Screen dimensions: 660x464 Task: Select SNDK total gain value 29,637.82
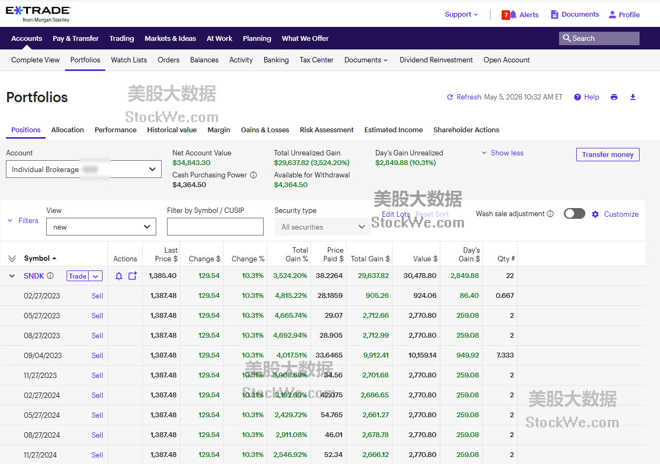tap(373, 276)
